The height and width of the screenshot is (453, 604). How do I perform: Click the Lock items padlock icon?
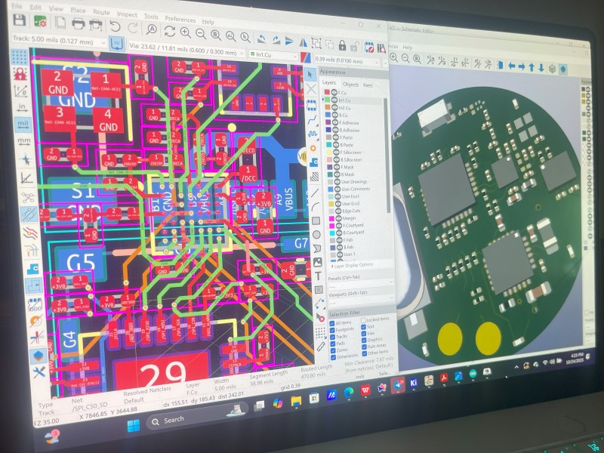342,45
